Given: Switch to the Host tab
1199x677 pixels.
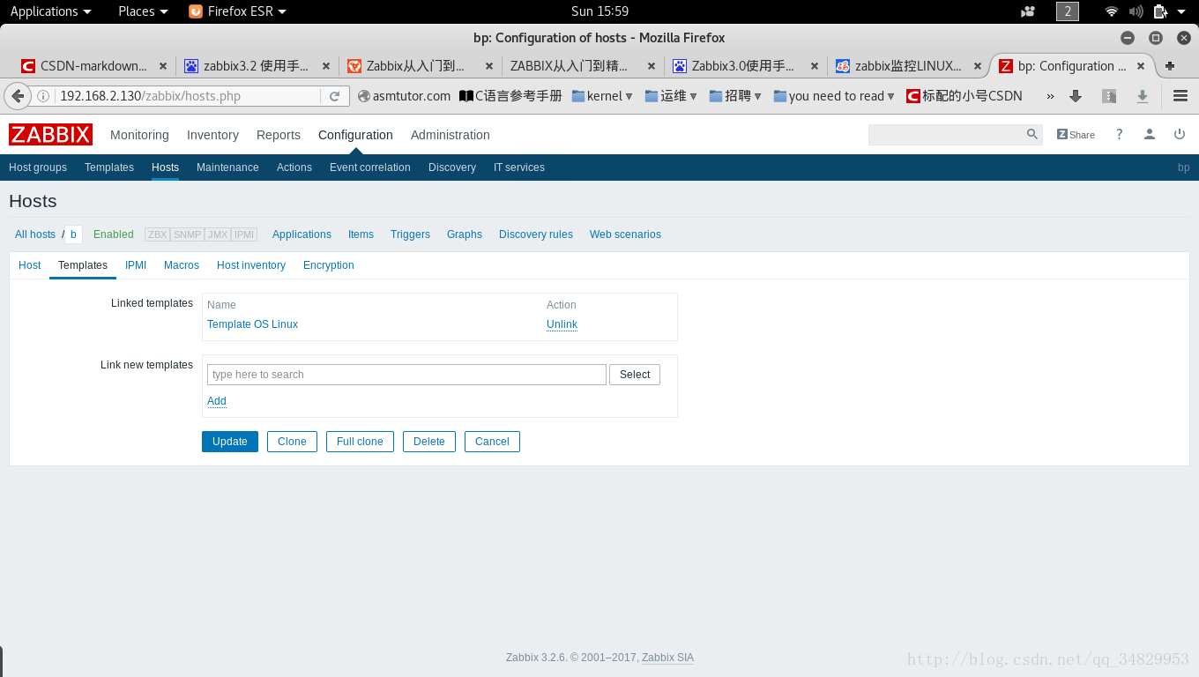Looking at the screenshot, I should pos(30,265).
